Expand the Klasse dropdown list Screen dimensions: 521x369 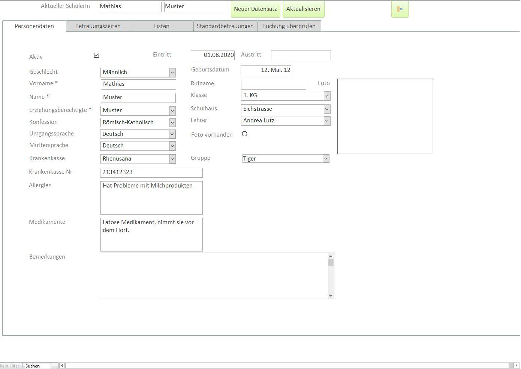pos(326,96)
